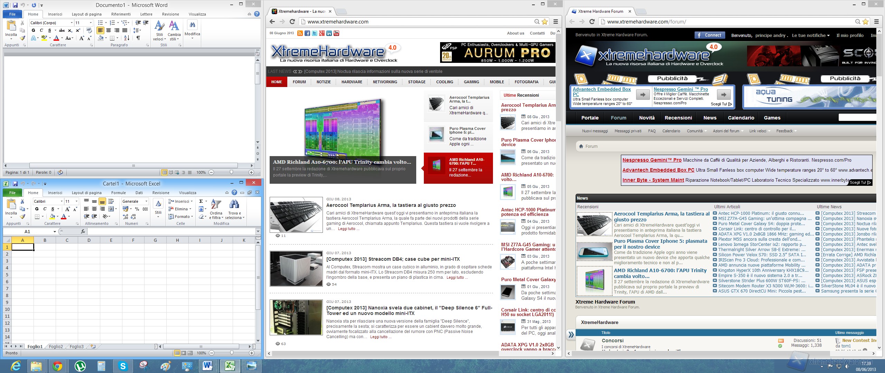The image size is (885, 373).
Task: Open the font size dropdown in Word
Action: point(91,22)
